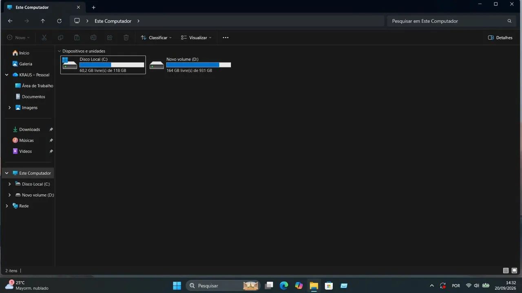The height and width of the screenshot is (293, 522).
Task: Unpin Vídeos using its pin icon
Action: (51, 151)
